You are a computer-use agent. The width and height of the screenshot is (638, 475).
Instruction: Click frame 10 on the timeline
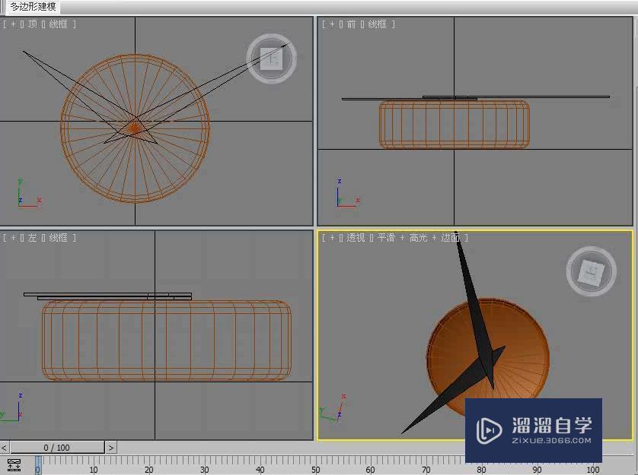tap(94, 470)
